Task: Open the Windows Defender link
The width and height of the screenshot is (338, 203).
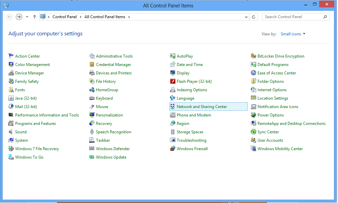Action: click(113, 149)
